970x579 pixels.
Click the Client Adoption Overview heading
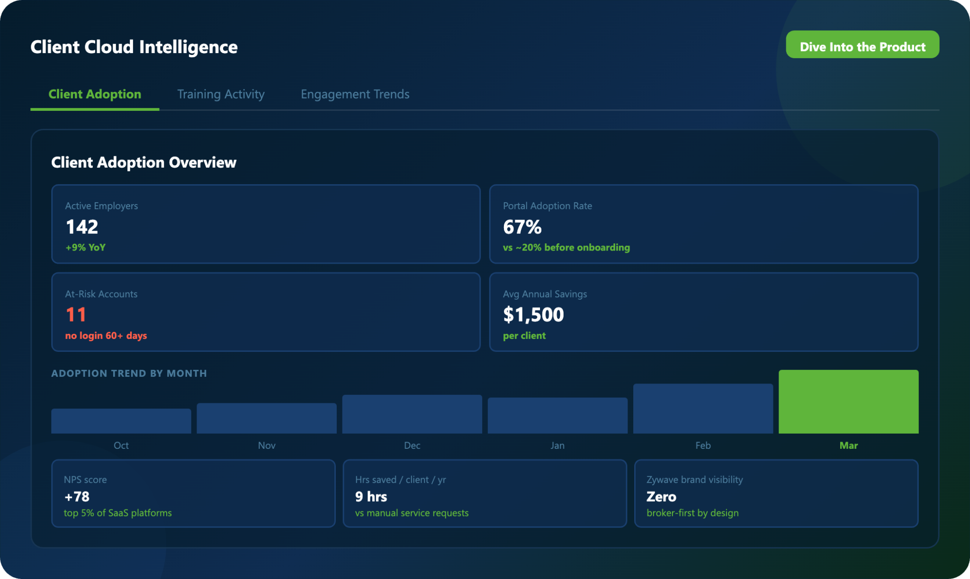point(144,162)
